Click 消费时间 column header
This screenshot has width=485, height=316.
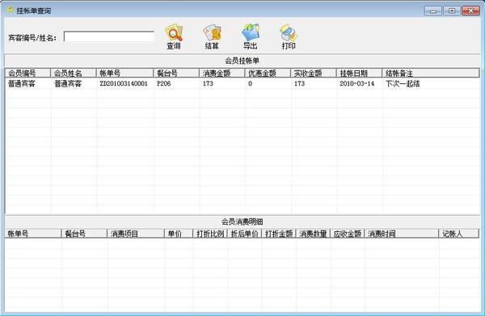[x=402, y=234]
